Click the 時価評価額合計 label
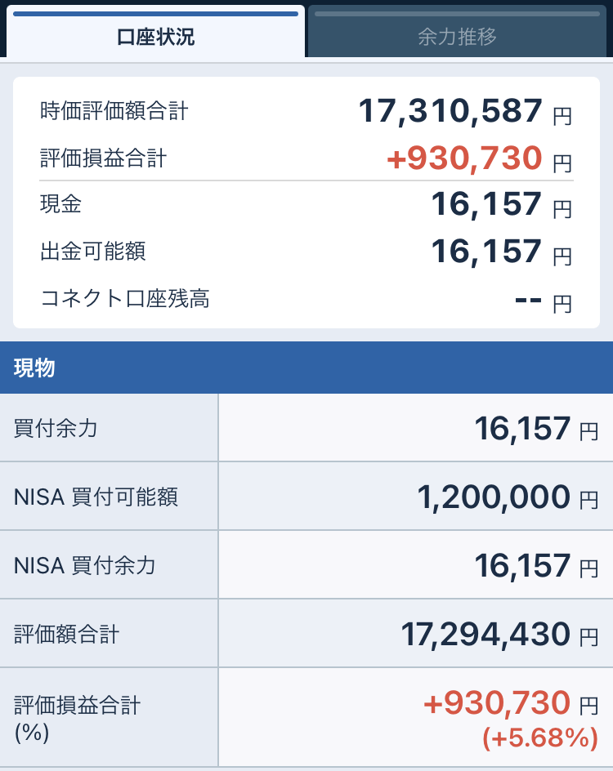This screenshot has width=613, height=771. click(x=114, y=111)
